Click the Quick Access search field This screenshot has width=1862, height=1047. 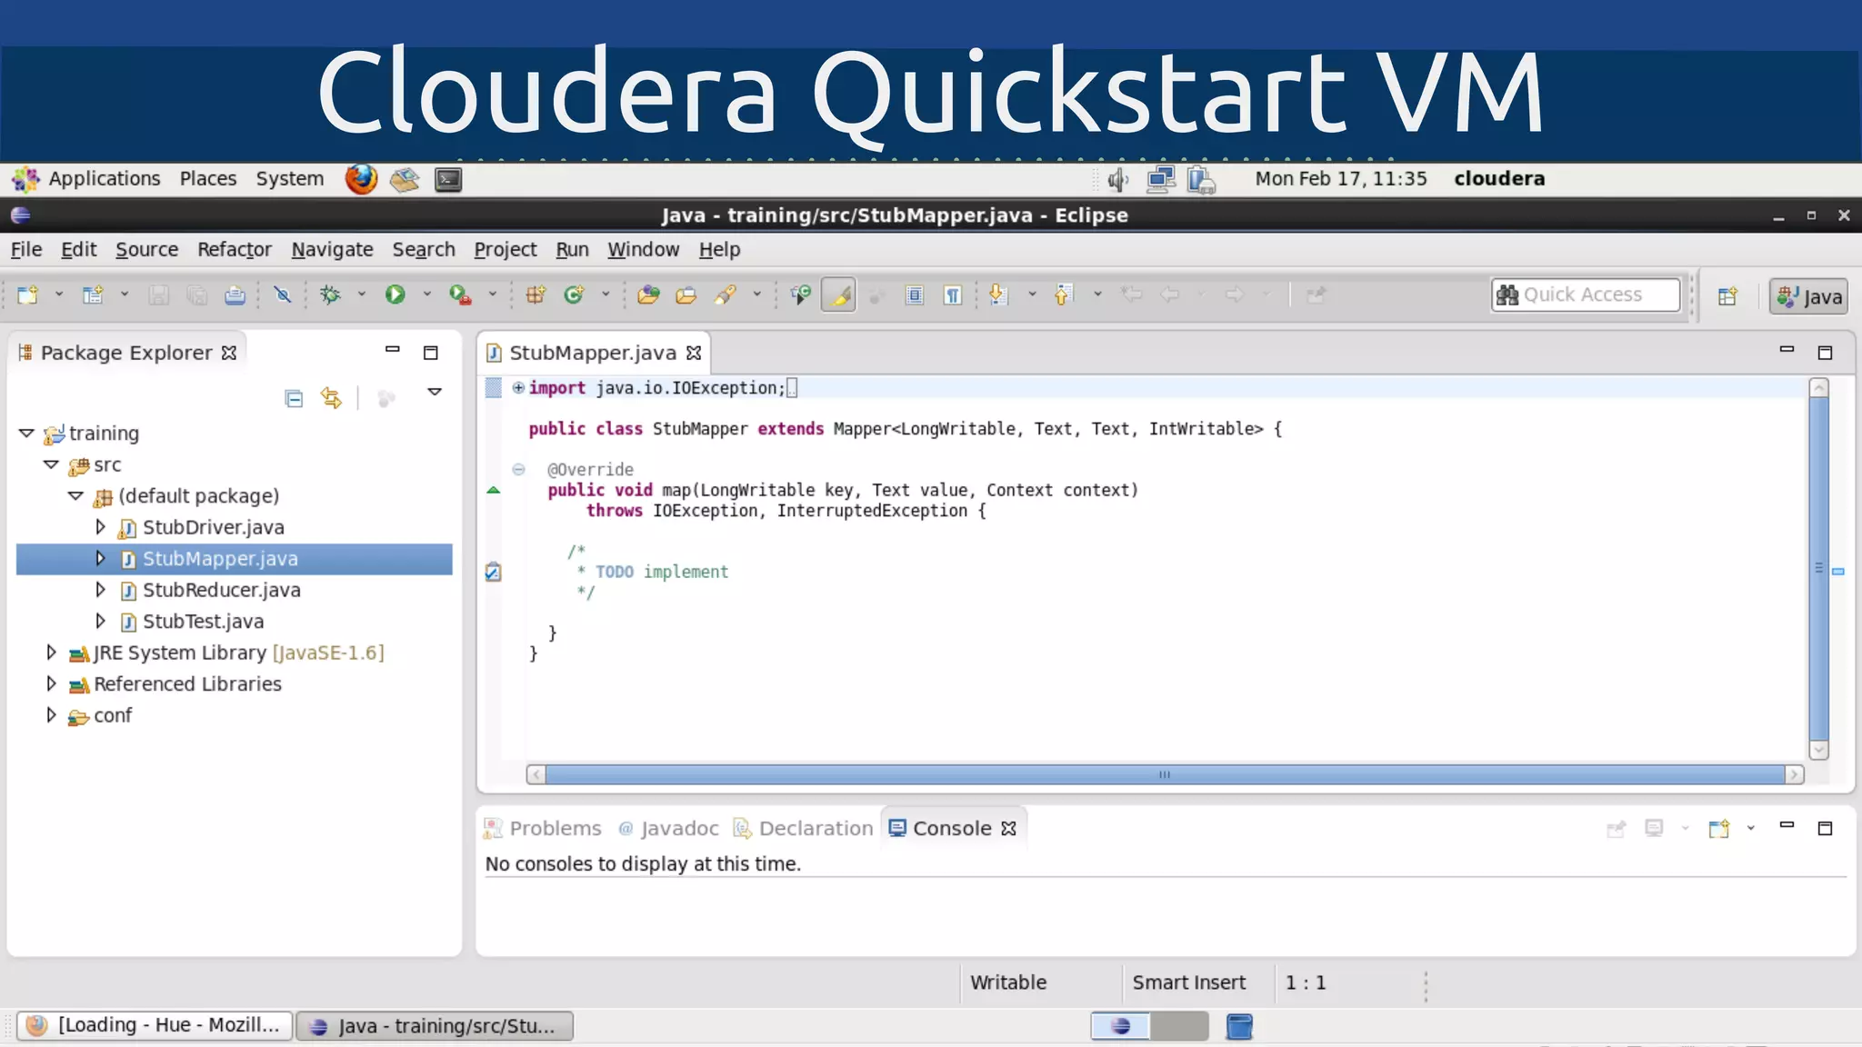(1586, 294)
